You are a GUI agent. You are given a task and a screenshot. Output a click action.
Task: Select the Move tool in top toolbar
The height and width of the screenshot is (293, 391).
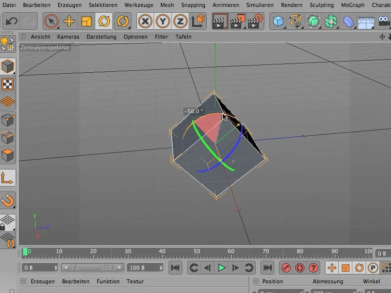click(x=69, y=21)
